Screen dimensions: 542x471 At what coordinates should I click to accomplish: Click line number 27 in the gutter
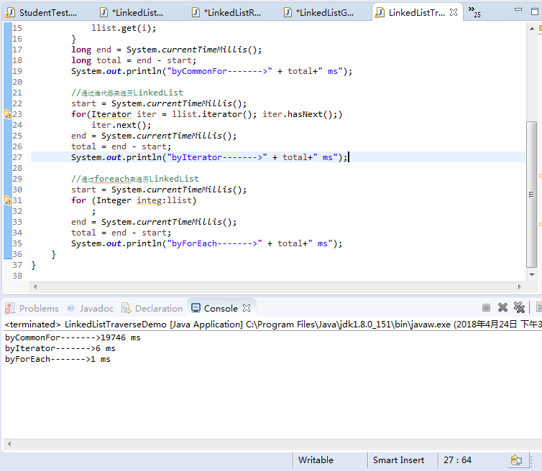tap(17, 157)
